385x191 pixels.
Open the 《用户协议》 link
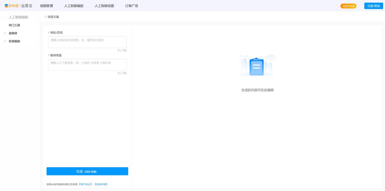pos(86,184)
